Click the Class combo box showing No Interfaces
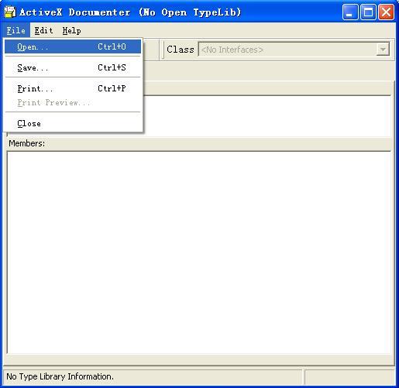 [294, 50]
